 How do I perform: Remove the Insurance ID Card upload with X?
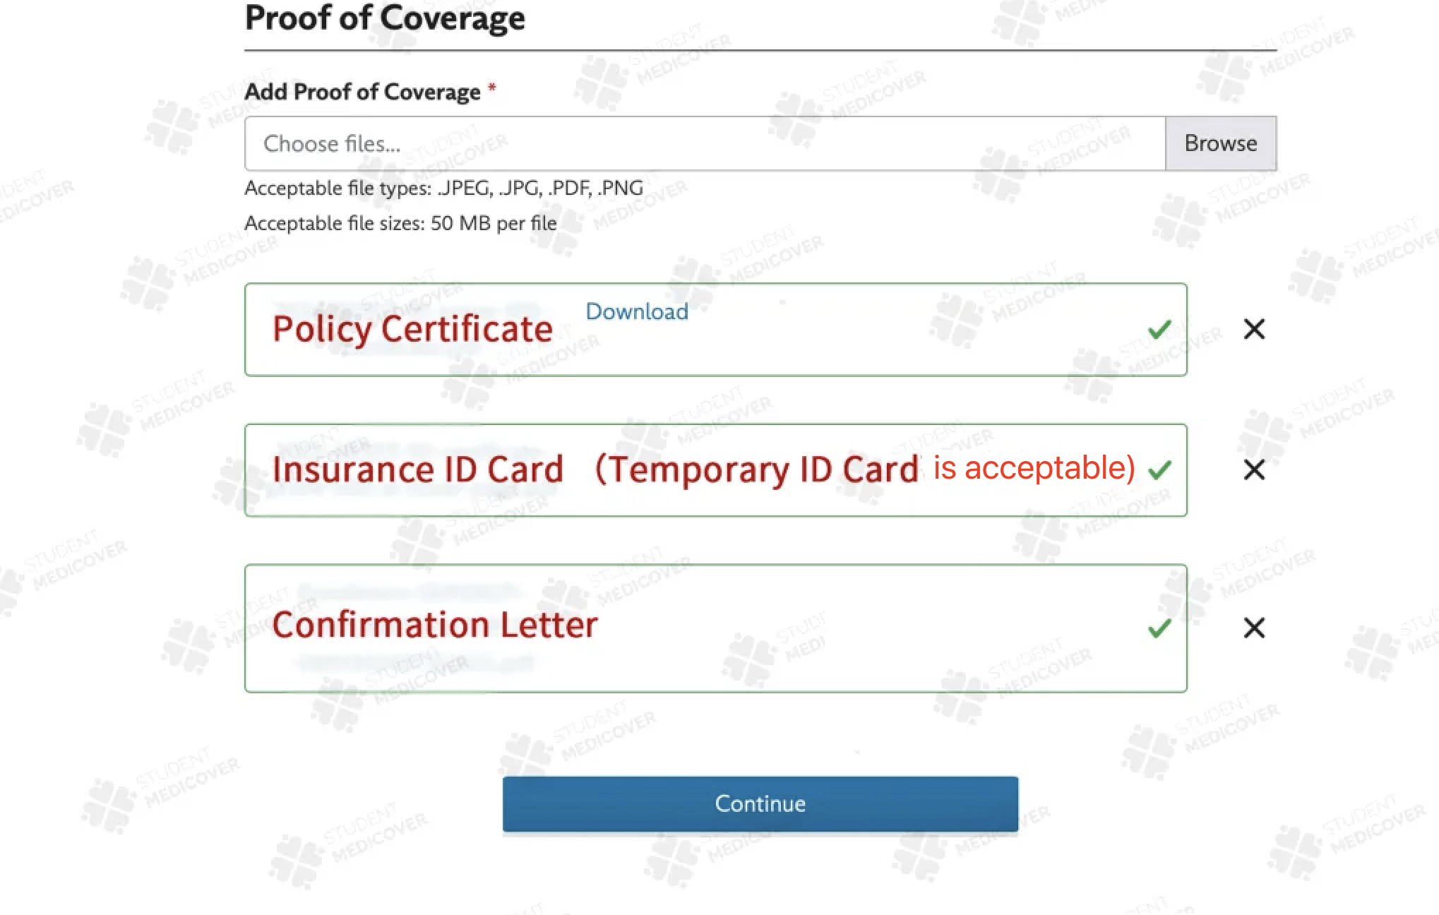pos(1254,470)
